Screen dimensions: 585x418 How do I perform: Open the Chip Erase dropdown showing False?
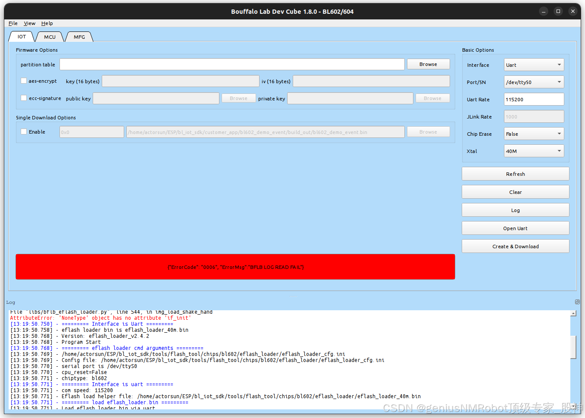[534, 134]
